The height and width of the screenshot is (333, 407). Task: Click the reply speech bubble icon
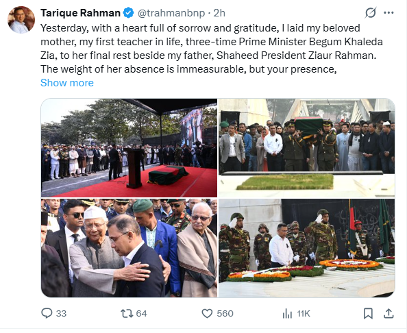pyautogui.click(x=47, y=313)
